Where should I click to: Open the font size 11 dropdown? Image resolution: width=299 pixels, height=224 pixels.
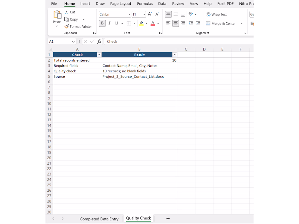click(x=144, y=14)
